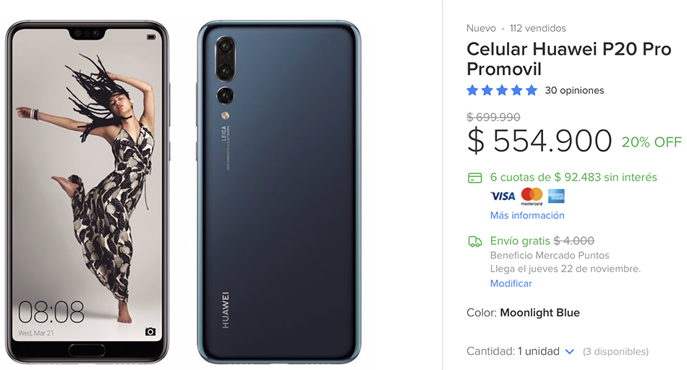Expand quantity selector chevron arrow

570,351
